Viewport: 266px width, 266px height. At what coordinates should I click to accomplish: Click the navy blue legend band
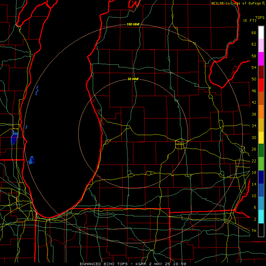pos(261,177)
